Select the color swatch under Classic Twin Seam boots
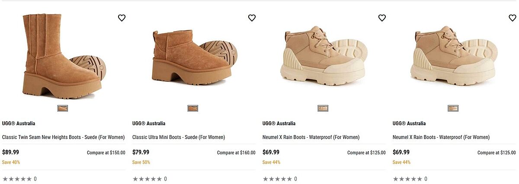 click(x=63, y=108)
